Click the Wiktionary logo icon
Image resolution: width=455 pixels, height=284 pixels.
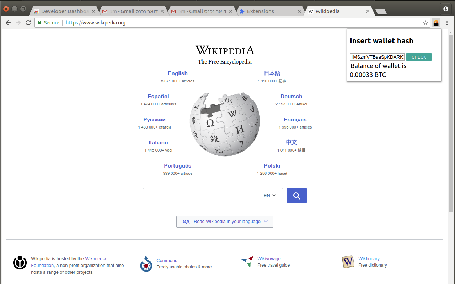(348, 262)
